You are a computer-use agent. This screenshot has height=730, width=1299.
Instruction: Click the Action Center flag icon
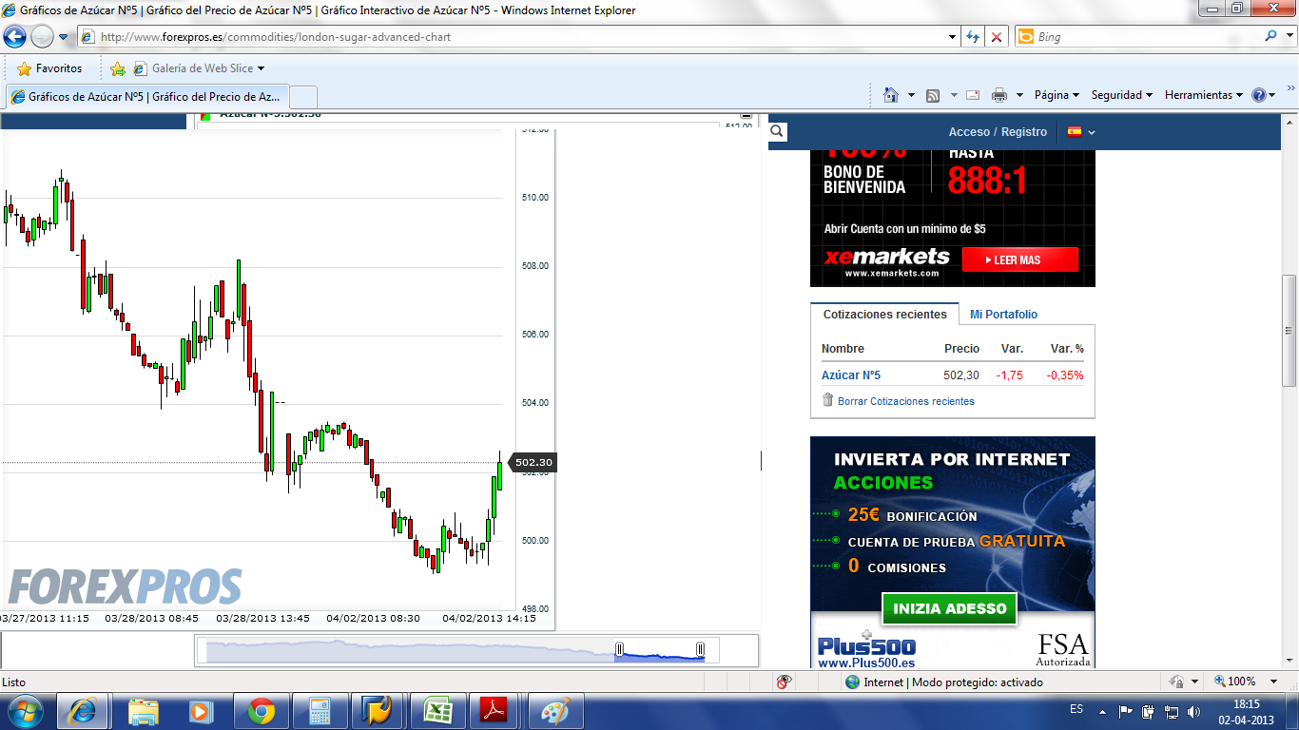(1126, 710)
